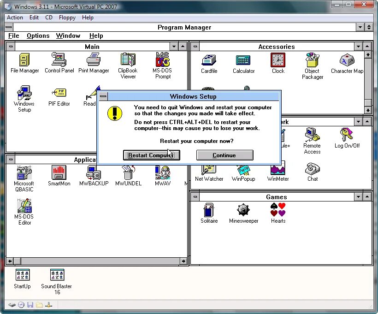Minimize the Main group with down arrow

click(x=174, y=46)
